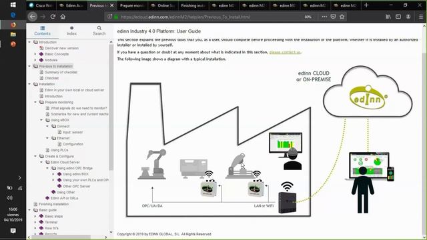The height and width of the screenshot is (240, 427).
Task: Click the green padlock site info icon
Action: pyautogui.click(x=116, y=17)
